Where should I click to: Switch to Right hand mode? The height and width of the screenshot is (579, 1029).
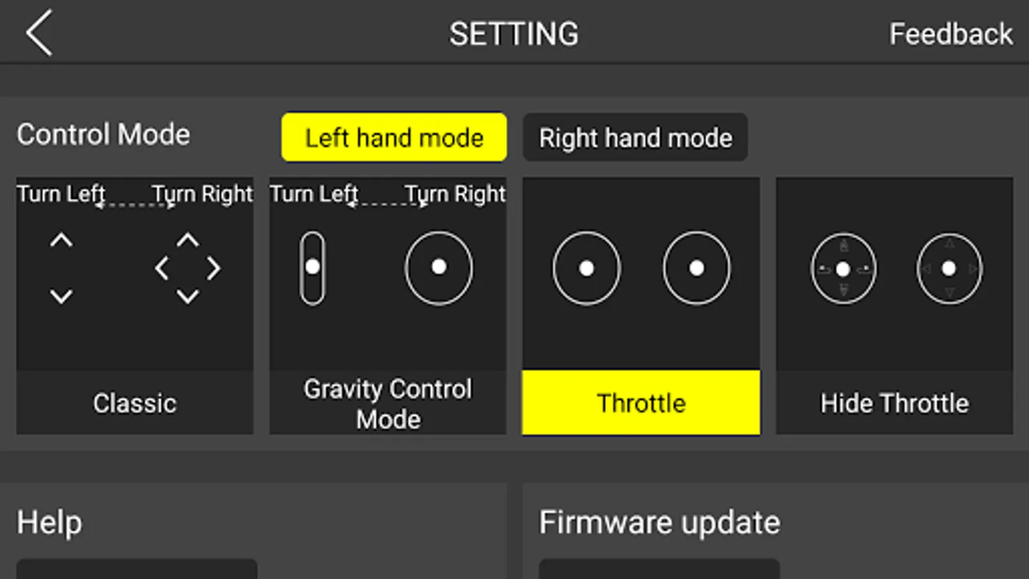[635, 138]
